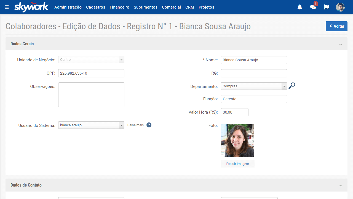353x199 pixels.
Task: Open the Cadastros menu
Action: (x=96, y=7)
